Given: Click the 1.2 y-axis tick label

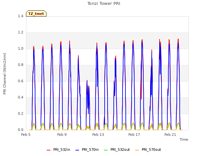Looking at the screenshot, I should [x=21, y=32].
